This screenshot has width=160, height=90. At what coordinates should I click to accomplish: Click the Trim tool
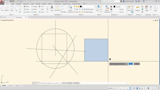[x=41, y=6]
